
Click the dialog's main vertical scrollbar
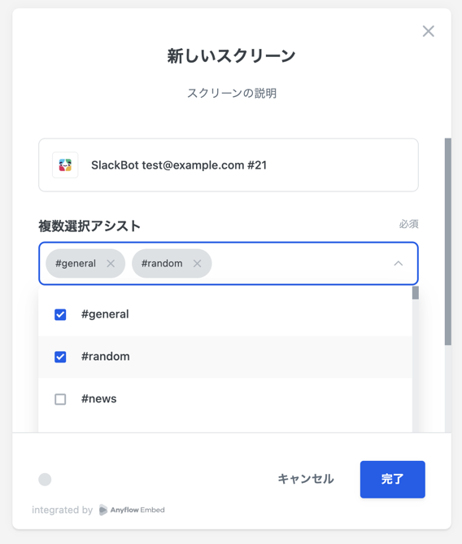pos(448,242)
